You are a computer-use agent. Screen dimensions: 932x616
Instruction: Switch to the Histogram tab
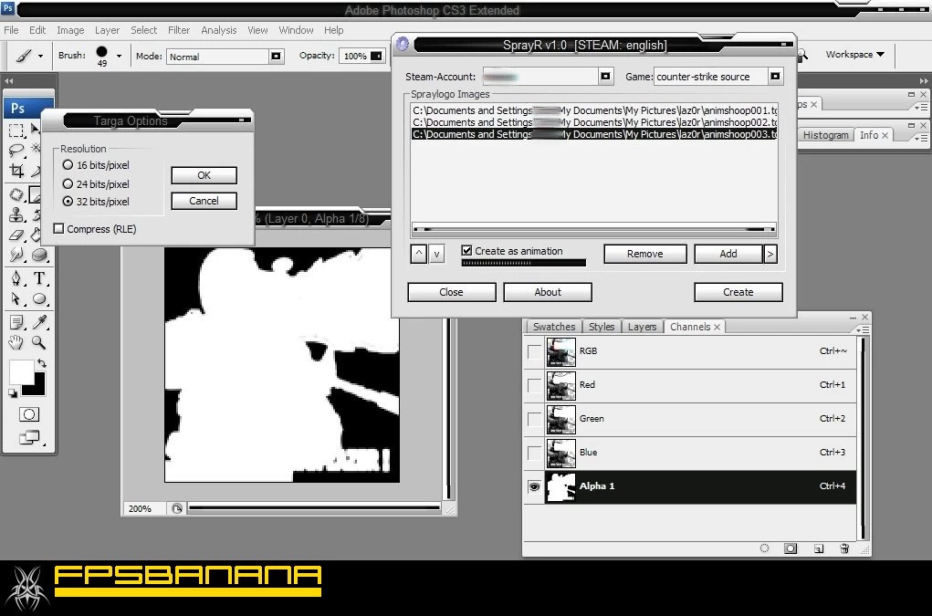(825, 135)
